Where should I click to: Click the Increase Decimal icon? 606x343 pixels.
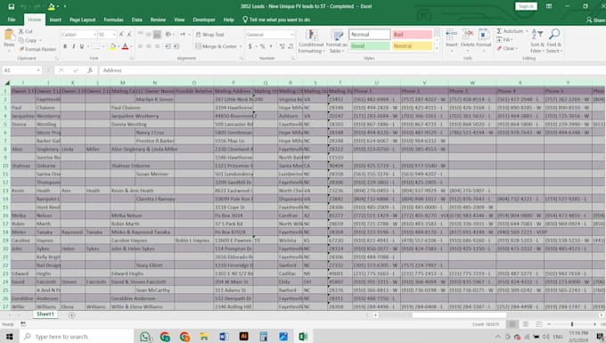[x=283, y=46]
